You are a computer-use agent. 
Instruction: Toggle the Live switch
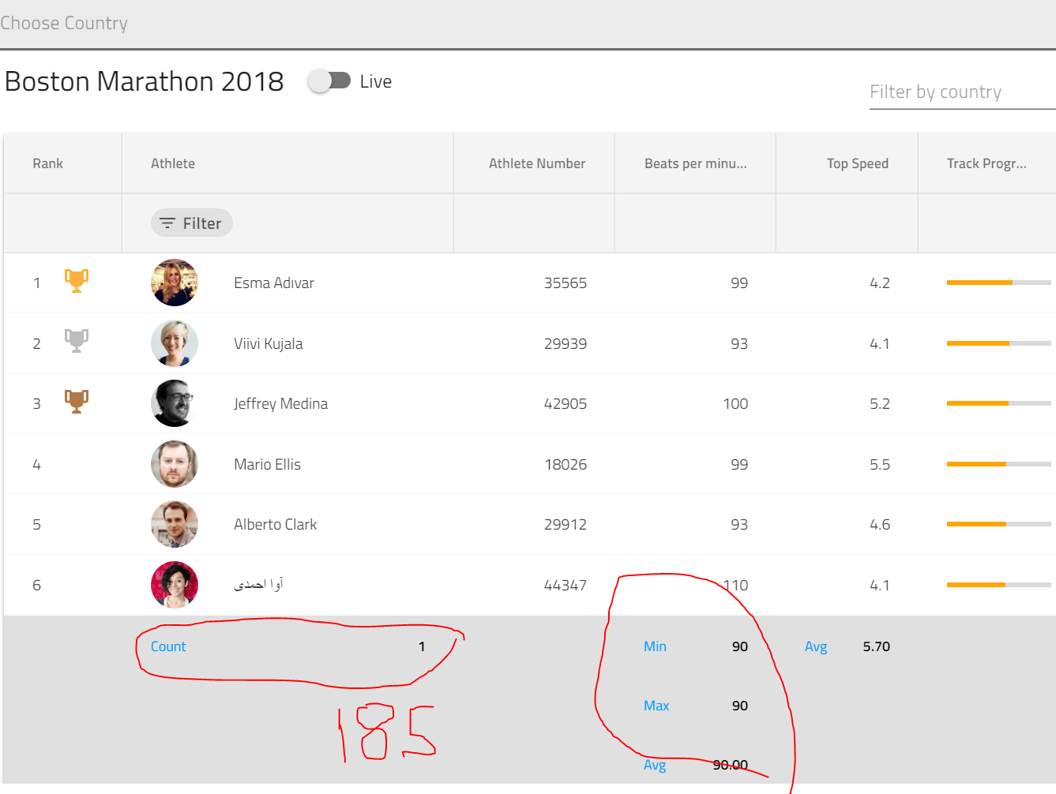(330, 81)
